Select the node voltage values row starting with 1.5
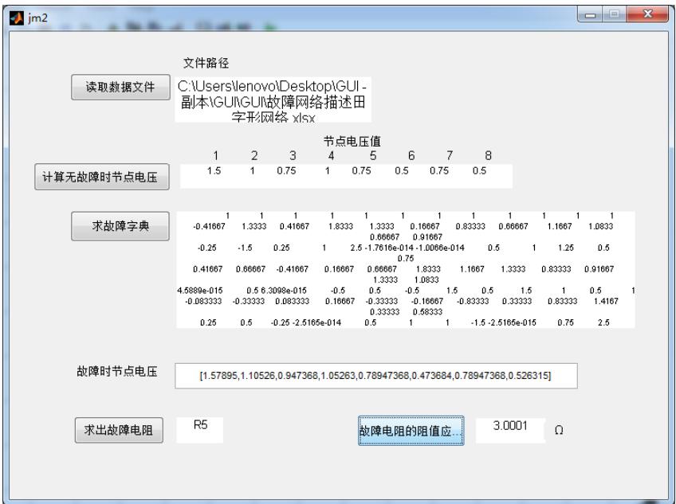The height and width of the screenshot is (504, 676). pos(346,174)
